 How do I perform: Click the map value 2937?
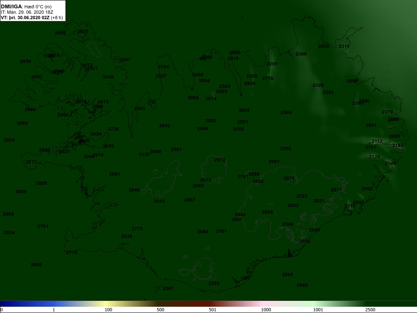point(161,76)
